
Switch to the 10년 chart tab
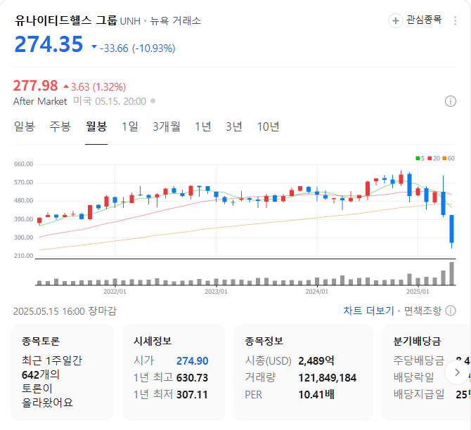point(268,126)
